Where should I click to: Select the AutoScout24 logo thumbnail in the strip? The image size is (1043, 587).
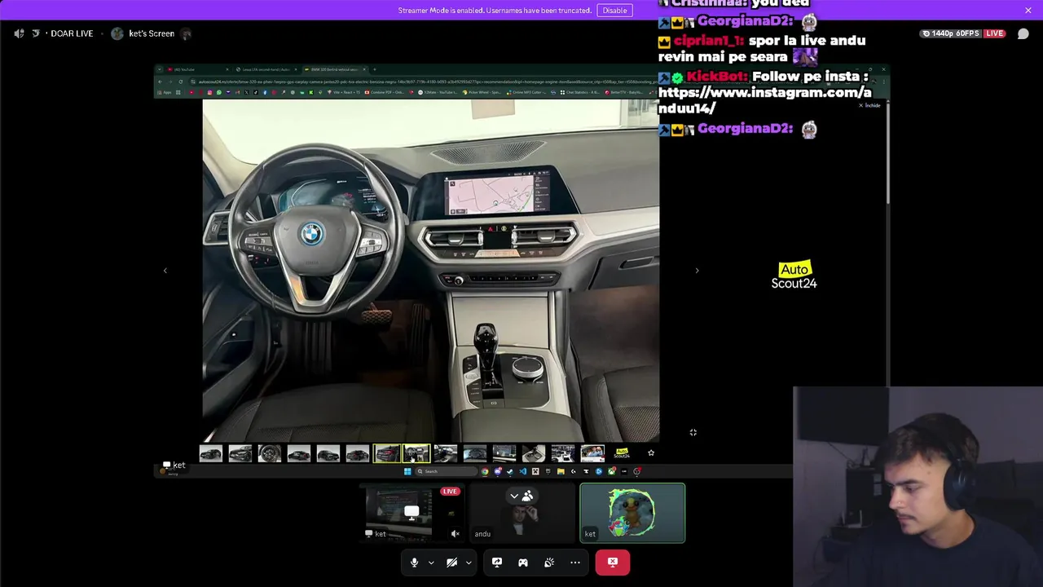(x=622, y=453)
